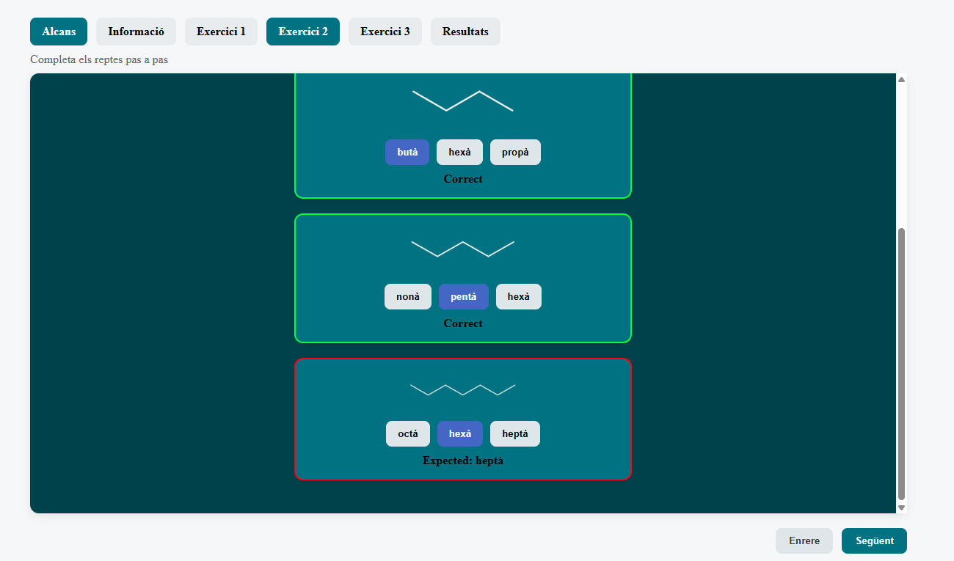View the Resultats tab
This screenshot has height=561, width=954.
[x=465, y=32]
